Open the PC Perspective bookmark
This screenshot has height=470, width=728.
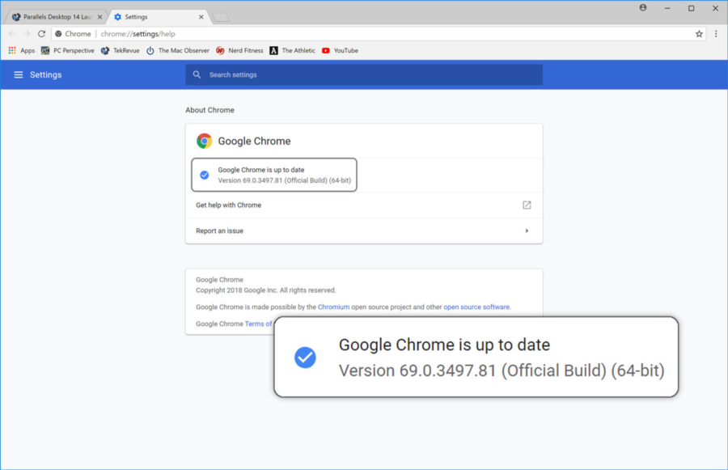pyautogui.click(x=68, y=51)
